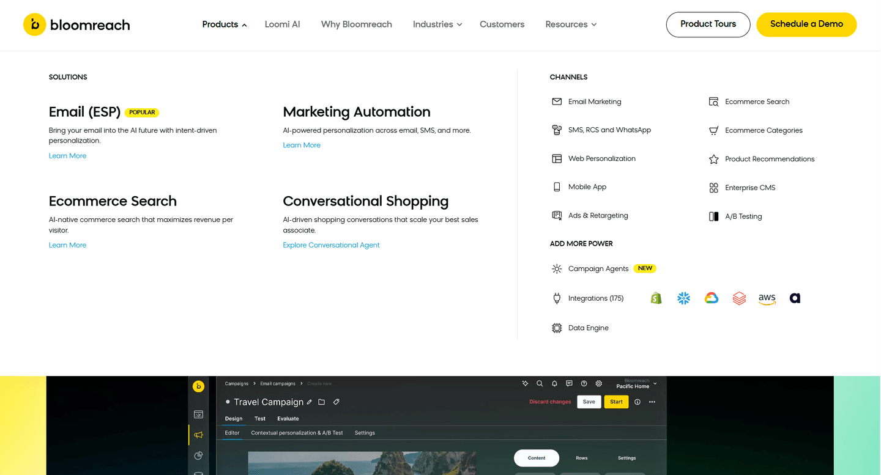This screenshot has width=881, height=475.
Task: Click the Ecommerce Categories cart icon
Action: tap(713, 130)
